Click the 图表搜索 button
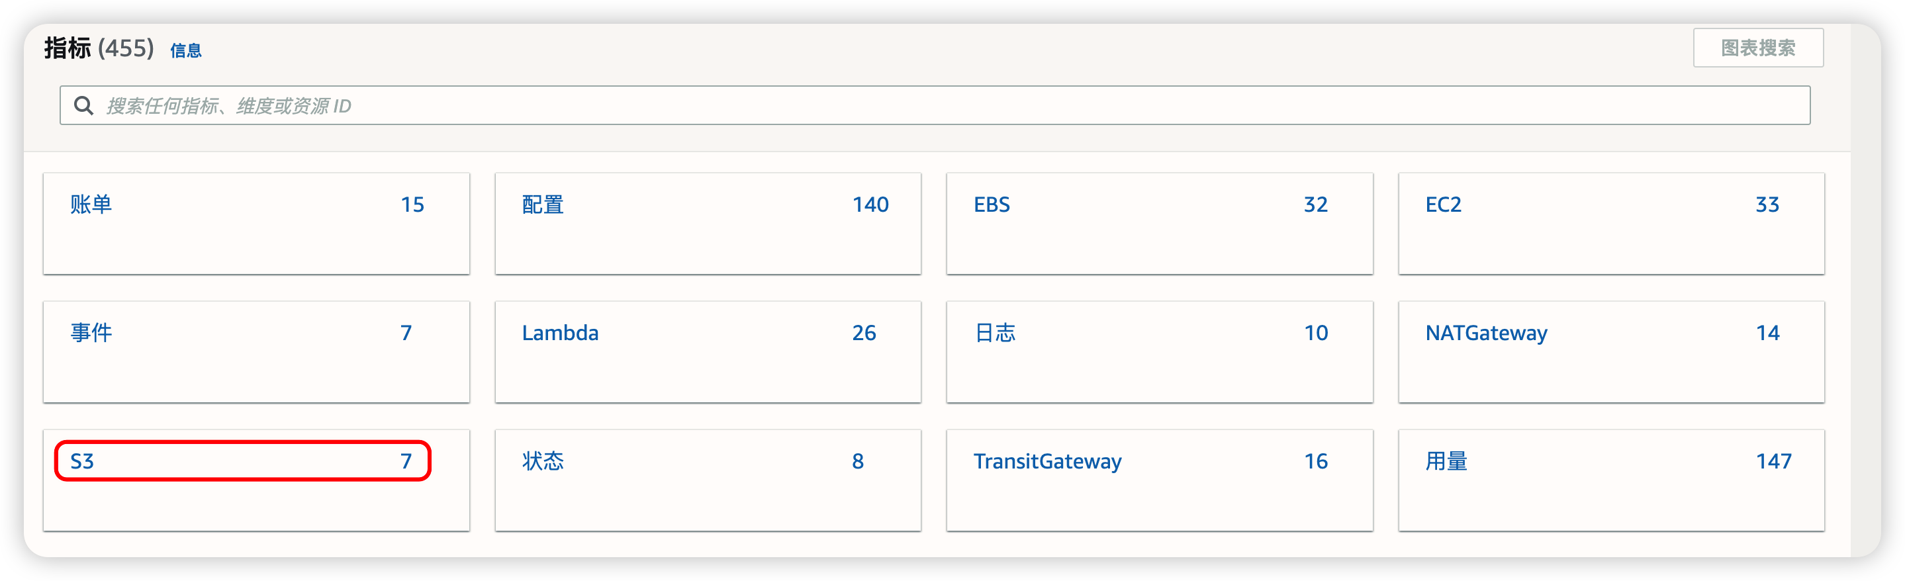The height and width of the screenshot is (581, 1905). pos(1757,48)
